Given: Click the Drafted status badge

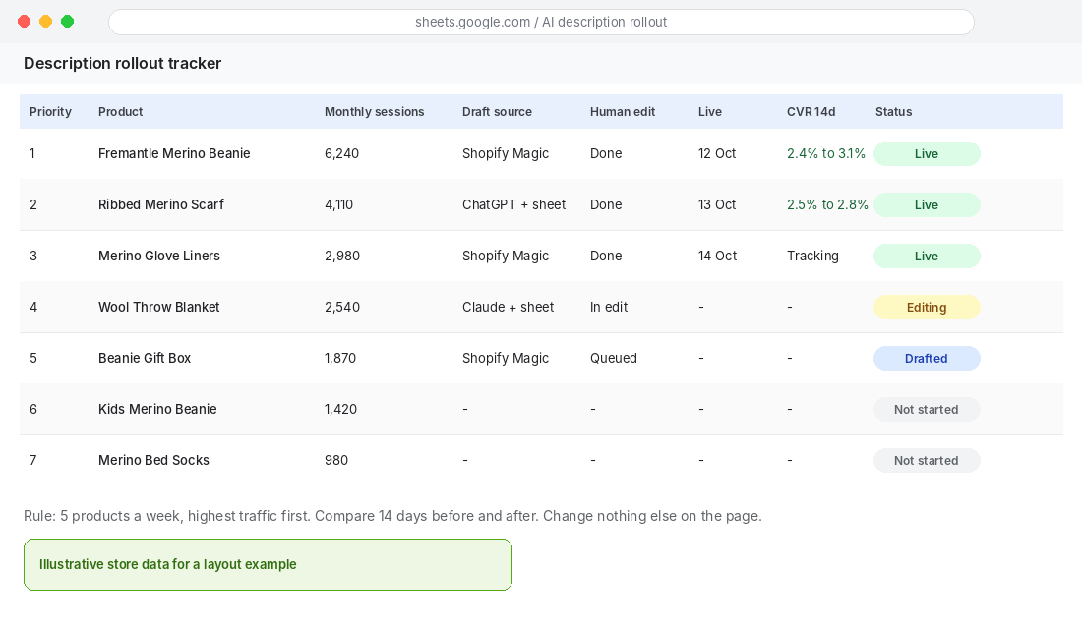Looking at the screenshot, I should pos(926,358).
